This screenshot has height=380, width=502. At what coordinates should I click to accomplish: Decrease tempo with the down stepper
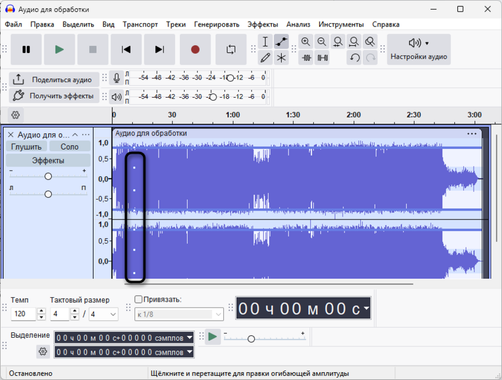tap(41, 317)
